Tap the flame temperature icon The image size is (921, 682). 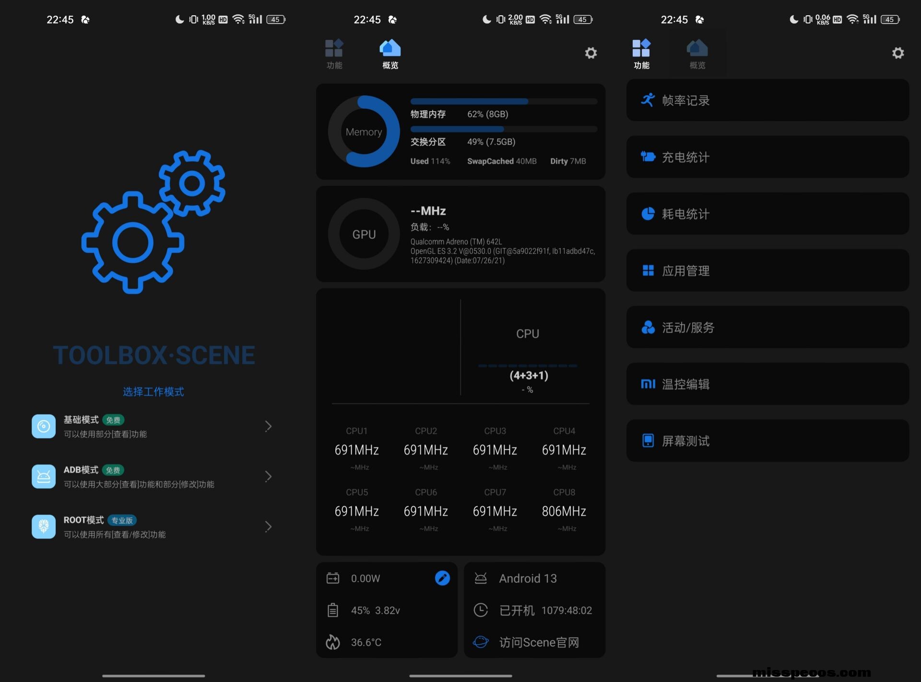[x=333, y=642]
